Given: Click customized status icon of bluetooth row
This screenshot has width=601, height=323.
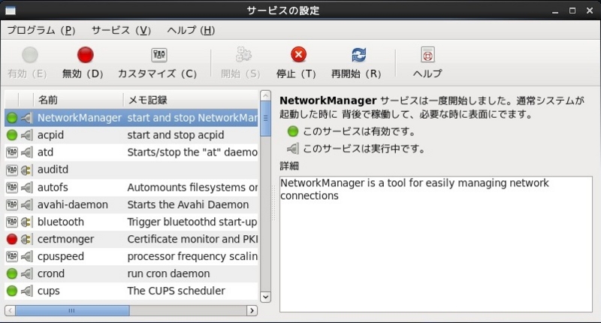Looking at the screenshot, I should 12,222.
